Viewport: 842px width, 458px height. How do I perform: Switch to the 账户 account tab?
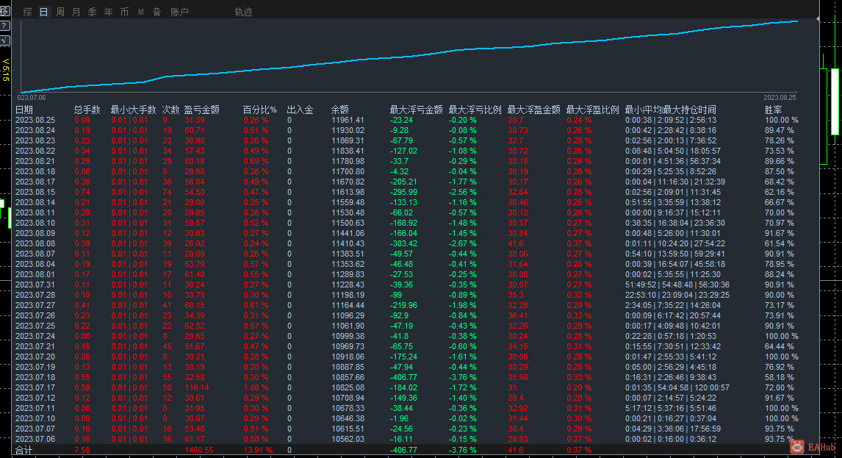click(x=179, y=12)
